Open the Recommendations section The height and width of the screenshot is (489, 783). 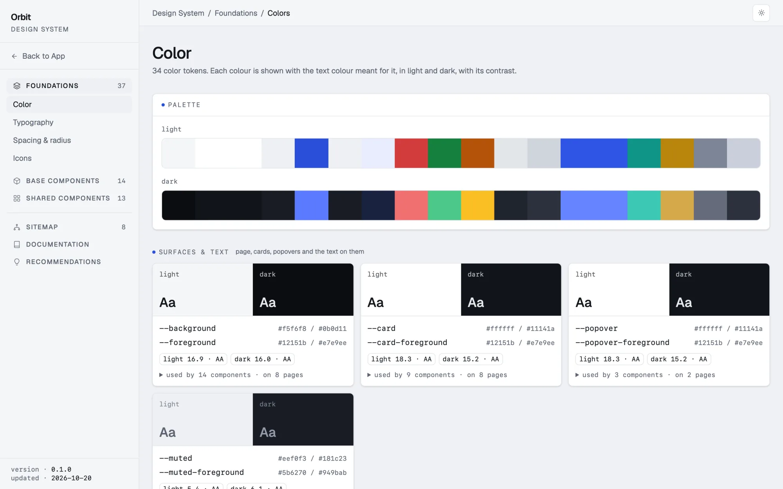(69, 262)
